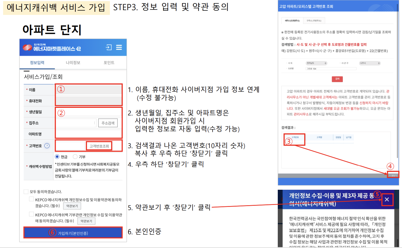Close the 개인정보 수집·이용 consent popup with X
The height and width of the screenshot is (248, 402).
[x=387, y=200]
